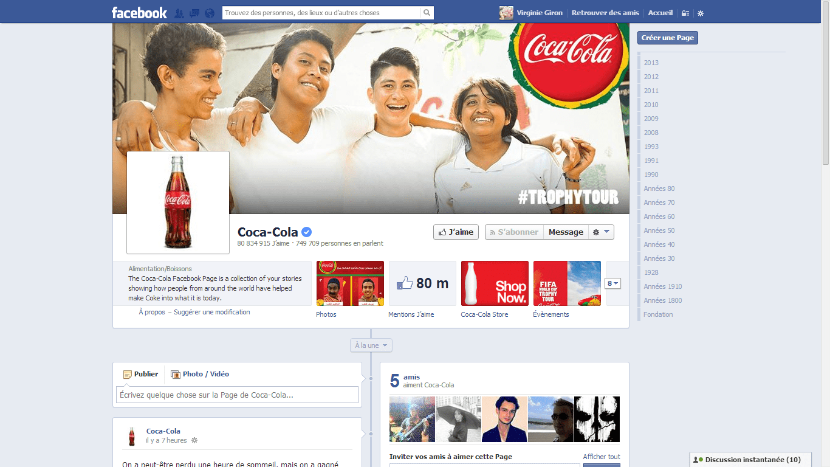Click the Message button
The width and height of the screenshot is (830, 467).
tap(566, 232)
